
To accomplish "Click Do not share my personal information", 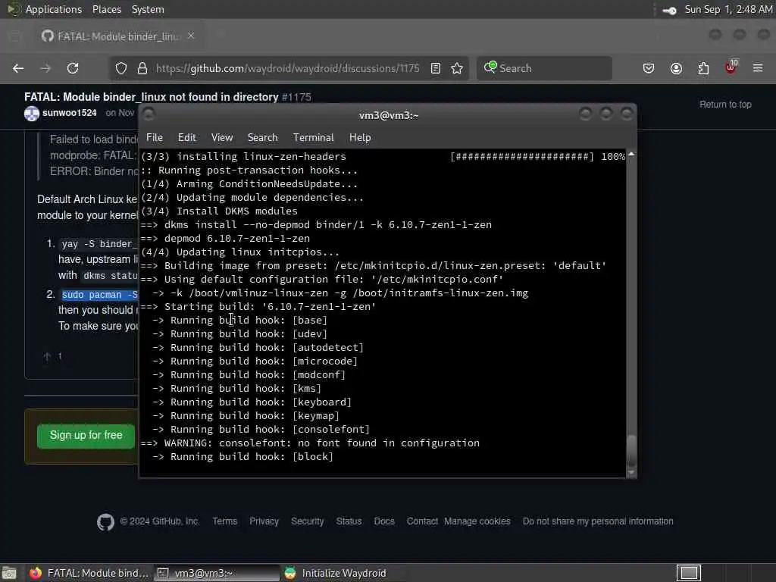I will pos(598,521).
